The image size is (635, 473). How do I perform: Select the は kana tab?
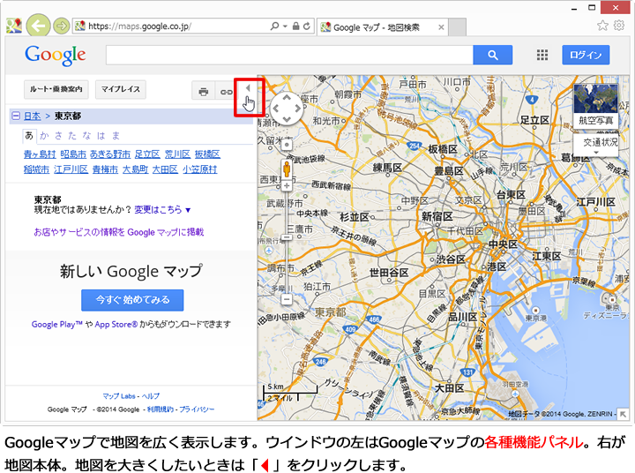(x=101, y=135)
